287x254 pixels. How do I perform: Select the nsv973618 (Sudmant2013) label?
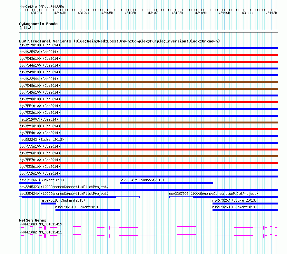point(63,200)
